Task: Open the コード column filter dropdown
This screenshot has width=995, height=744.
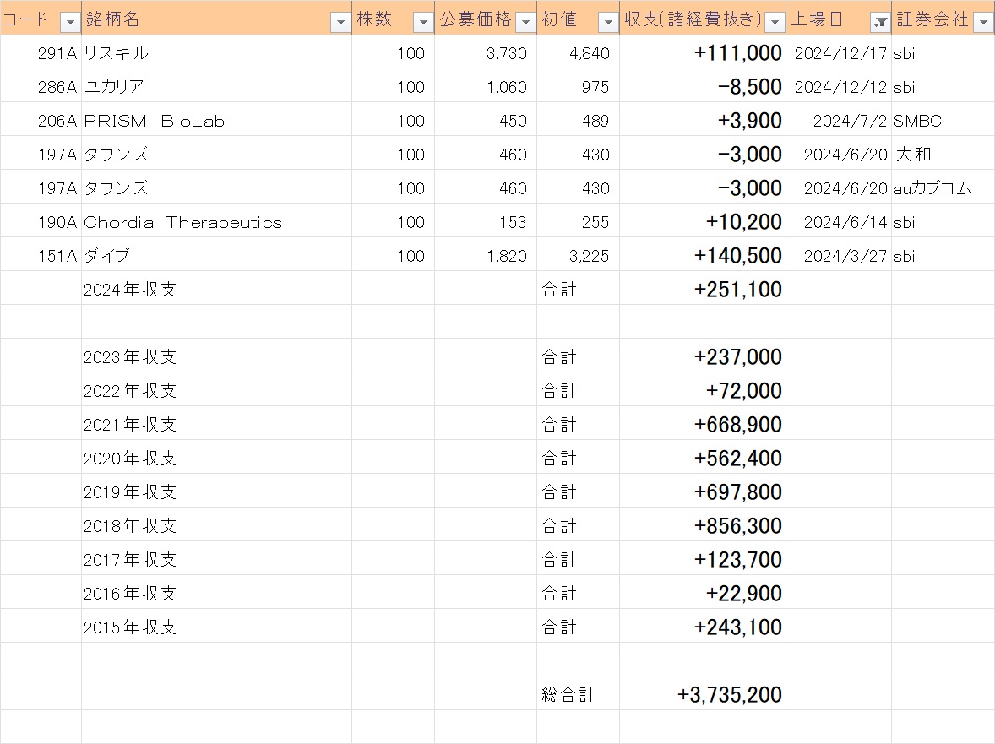Action: click(70, 22)
